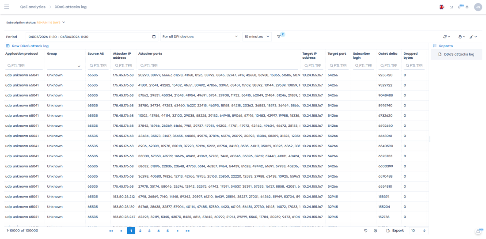Expand the Subscription status chevron
This screenshot has width=486, height=239.
pos(64,23)
